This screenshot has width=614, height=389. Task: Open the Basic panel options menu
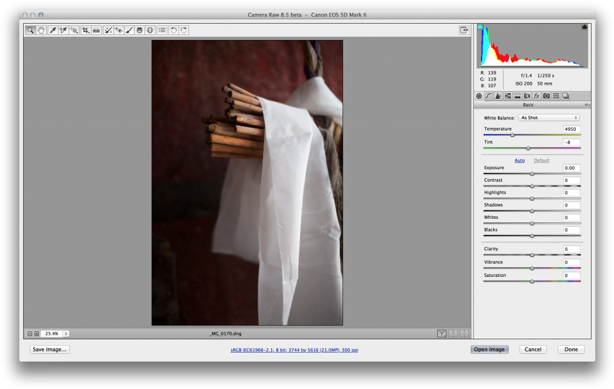point(588,105)
